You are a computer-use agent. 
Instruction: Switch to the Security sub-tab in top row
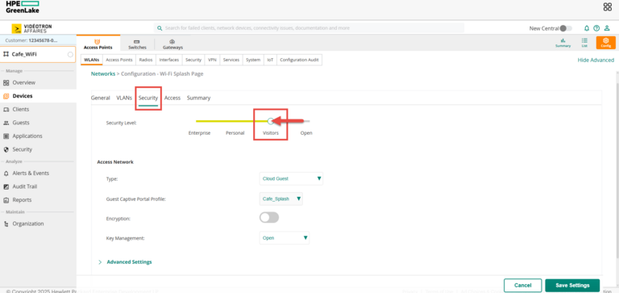[193, 60]
